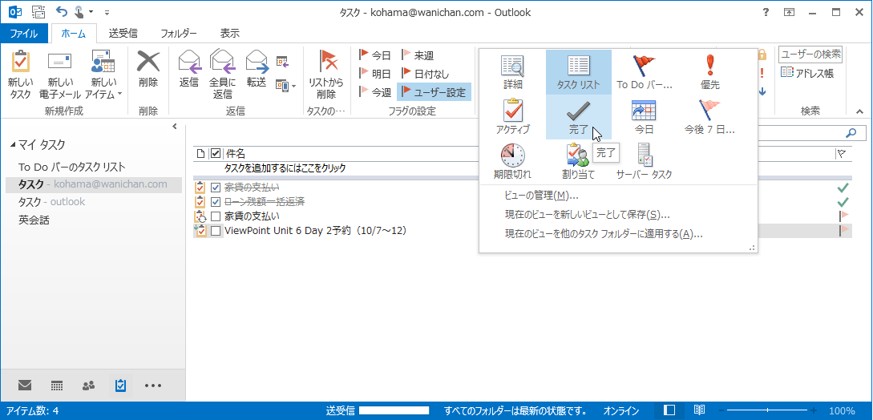The image size is (873, 420).
Task: Open Mail from the navigation bar
Action: click(x=25, y=385)
